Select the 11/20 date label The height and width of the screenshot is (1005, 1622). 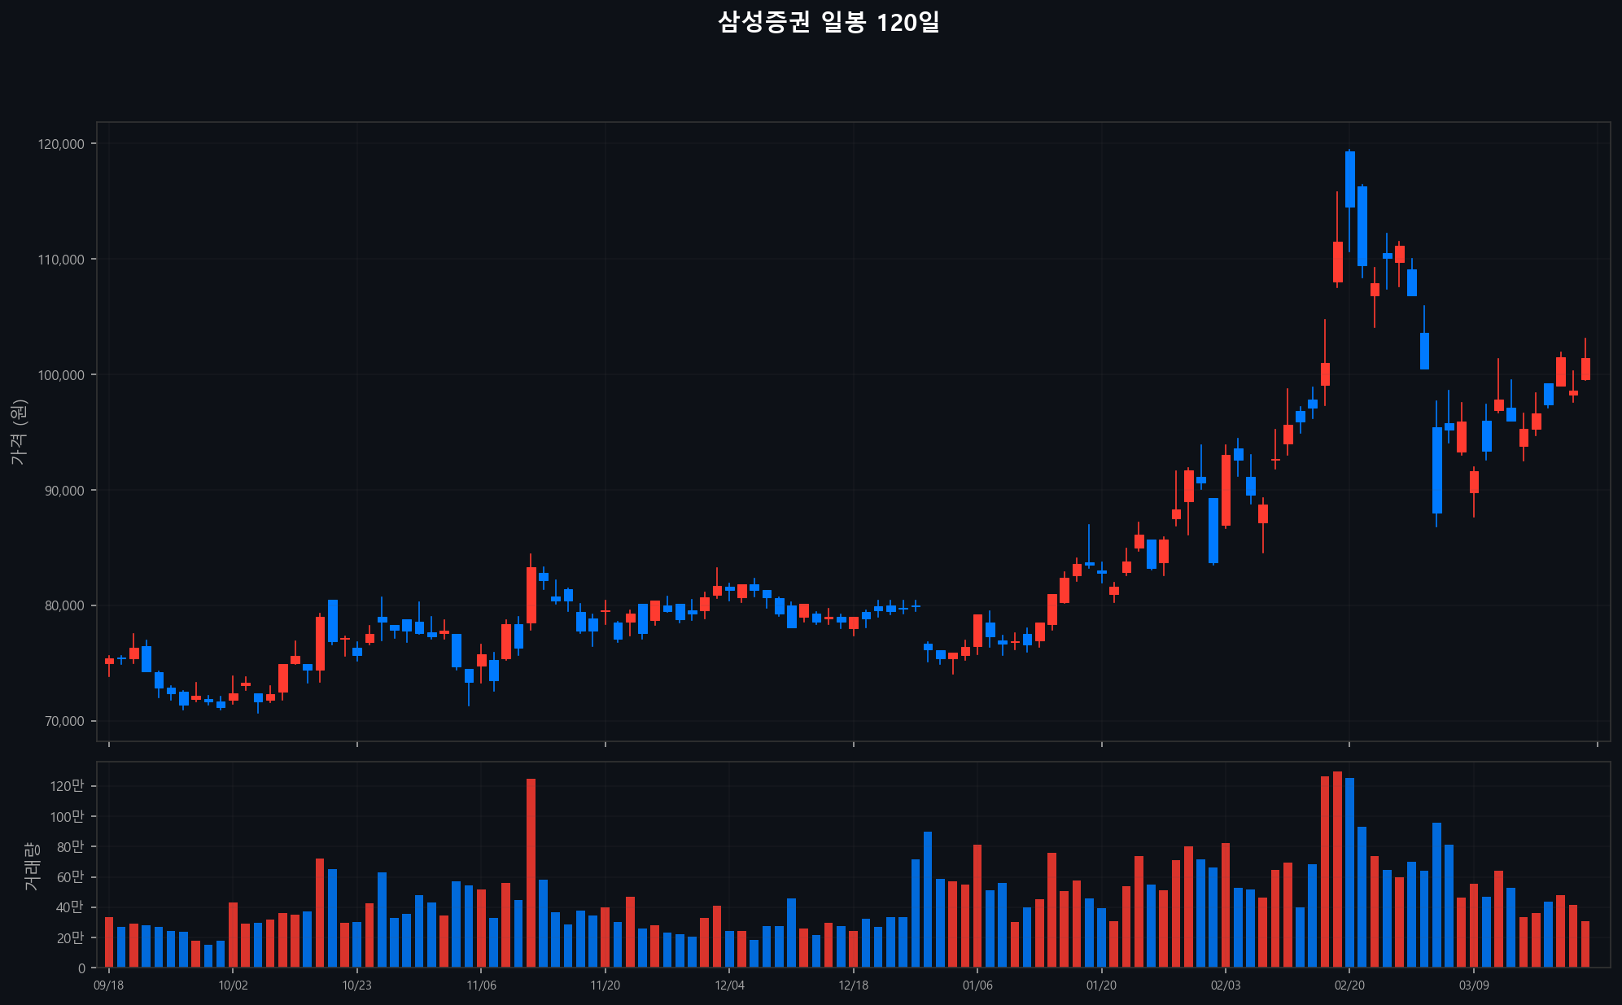point(605,985)
